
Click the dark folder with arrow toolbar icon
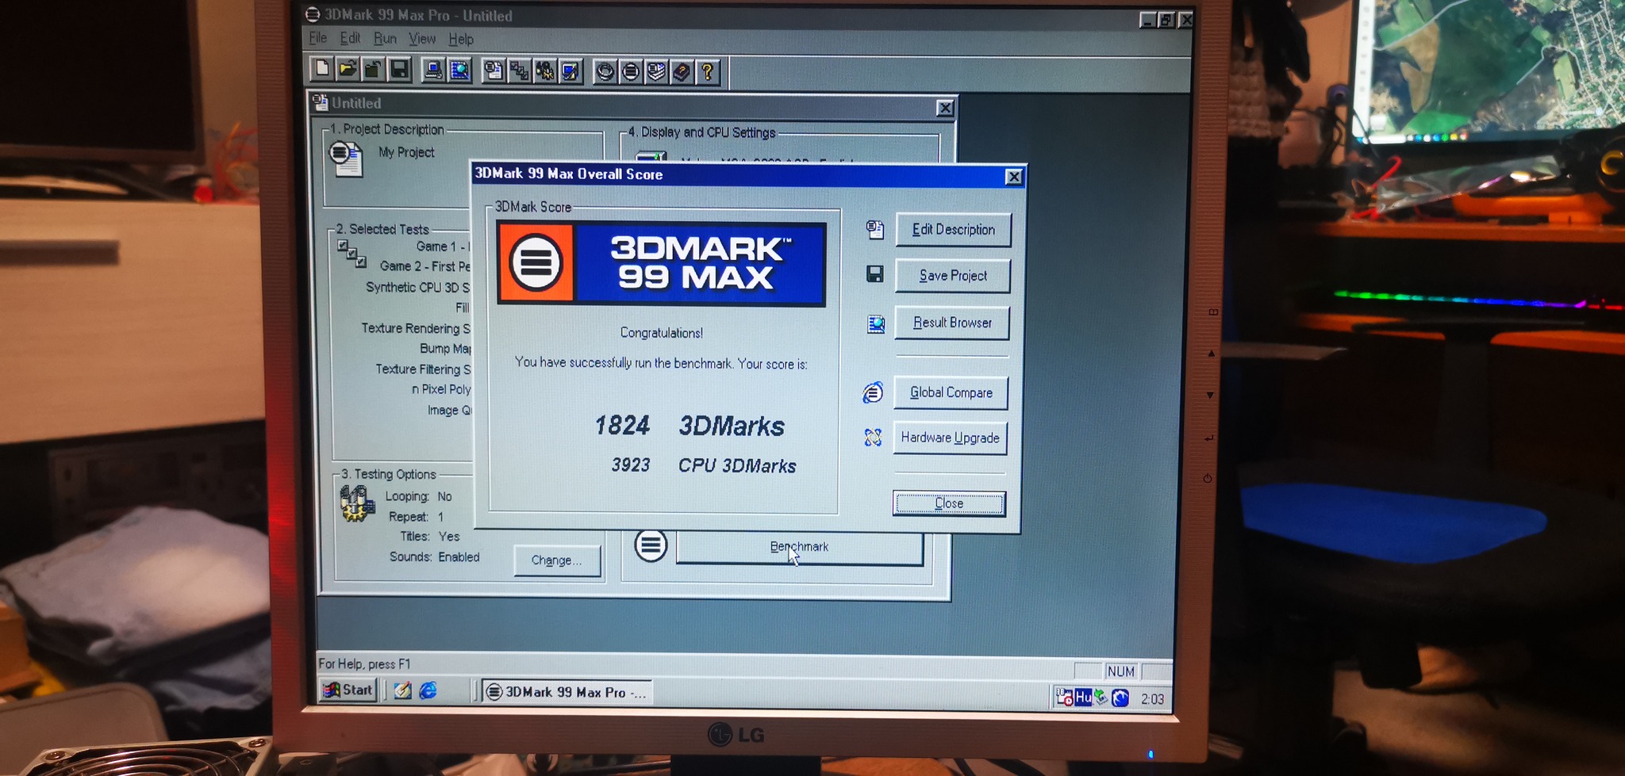coord(373,70)
